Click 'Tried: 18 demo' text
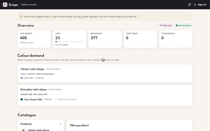The width and height of the screenshot is (210, 131). (53, 69)
